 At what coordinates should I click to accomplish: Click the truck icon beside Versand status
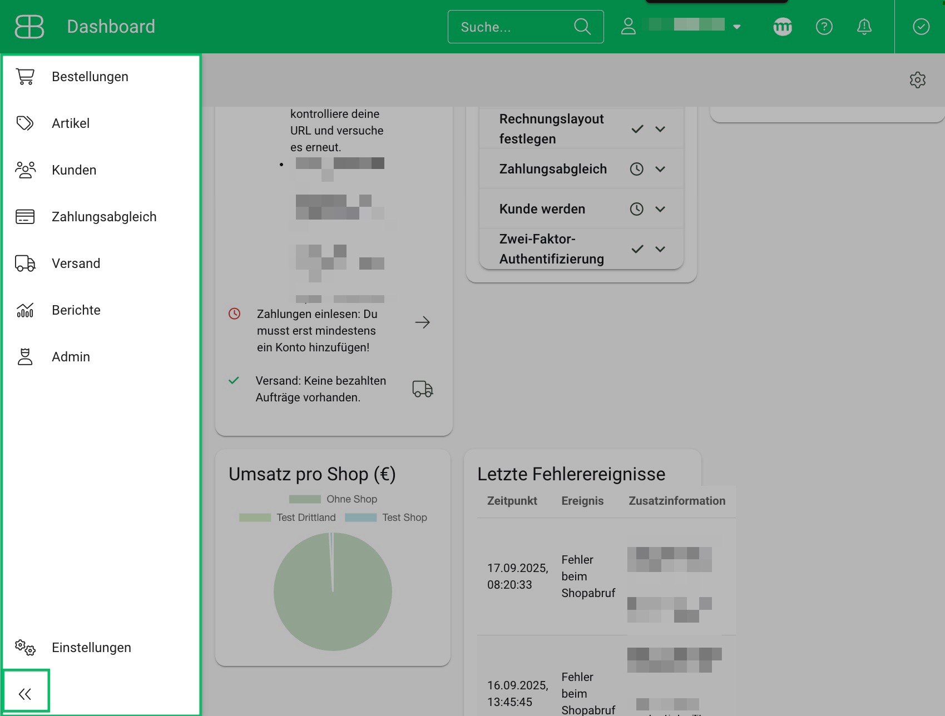(x=423, y=389)
